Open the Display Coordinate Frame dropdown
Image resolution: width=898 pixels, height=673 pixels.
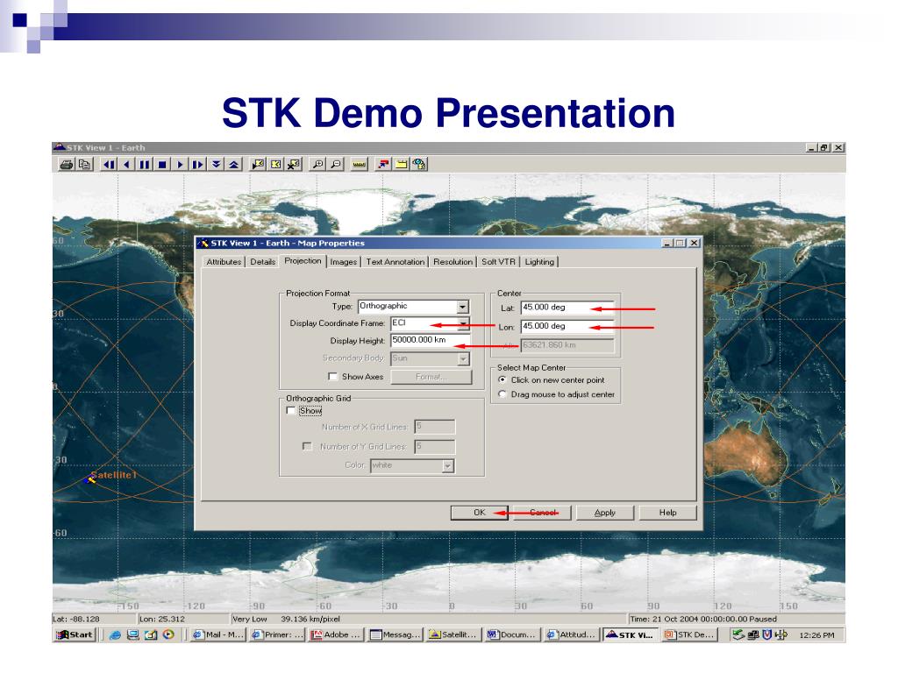(x=463, y=323)
